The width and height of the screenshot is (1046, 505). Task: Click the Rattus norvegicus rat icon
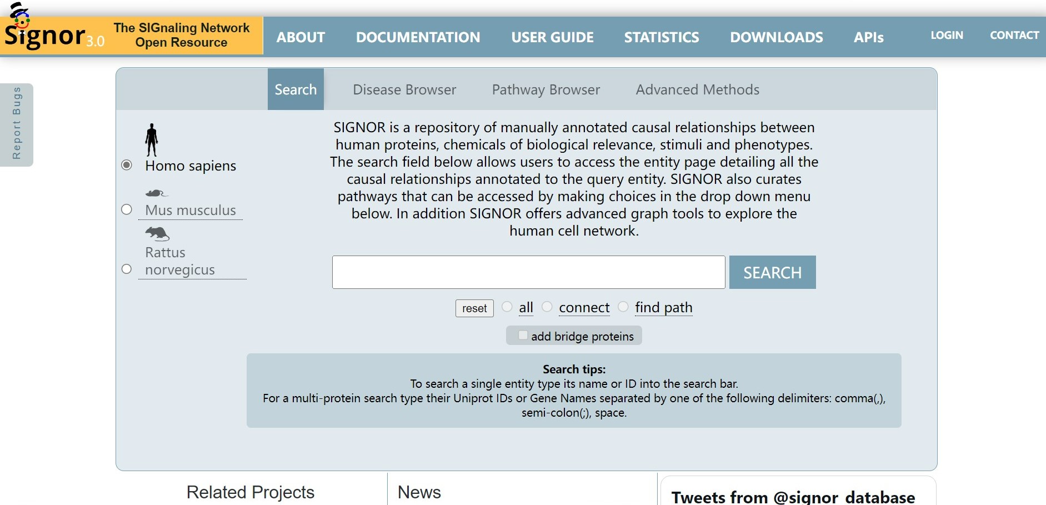(x=157, y=234)
